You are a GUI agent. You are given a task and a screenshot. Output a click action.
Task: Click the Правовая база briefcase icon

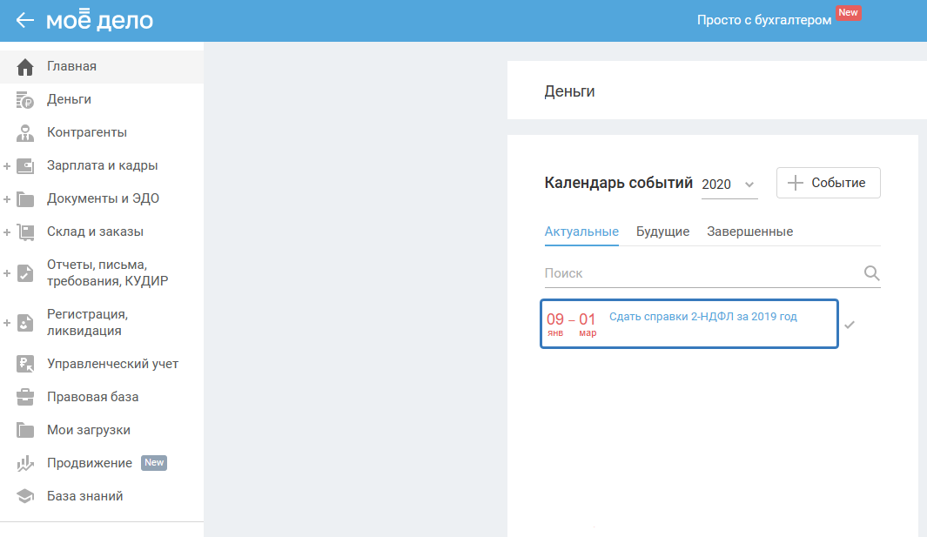click(x=25, y=397)
